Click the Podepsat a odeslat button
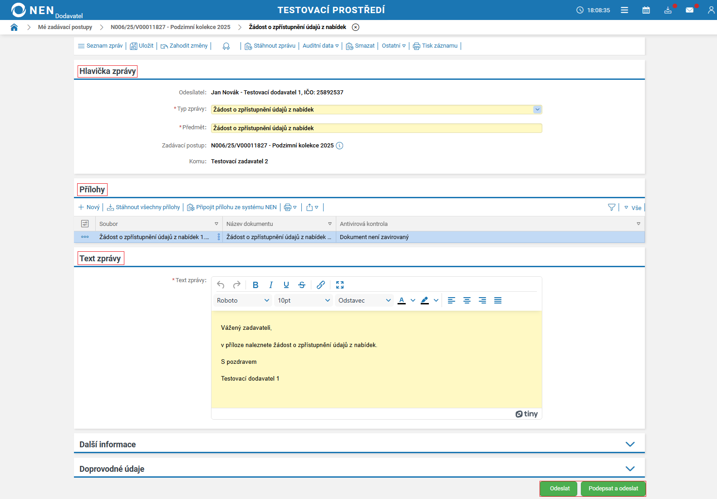This screenshot has height=499, width=717. 613,489
